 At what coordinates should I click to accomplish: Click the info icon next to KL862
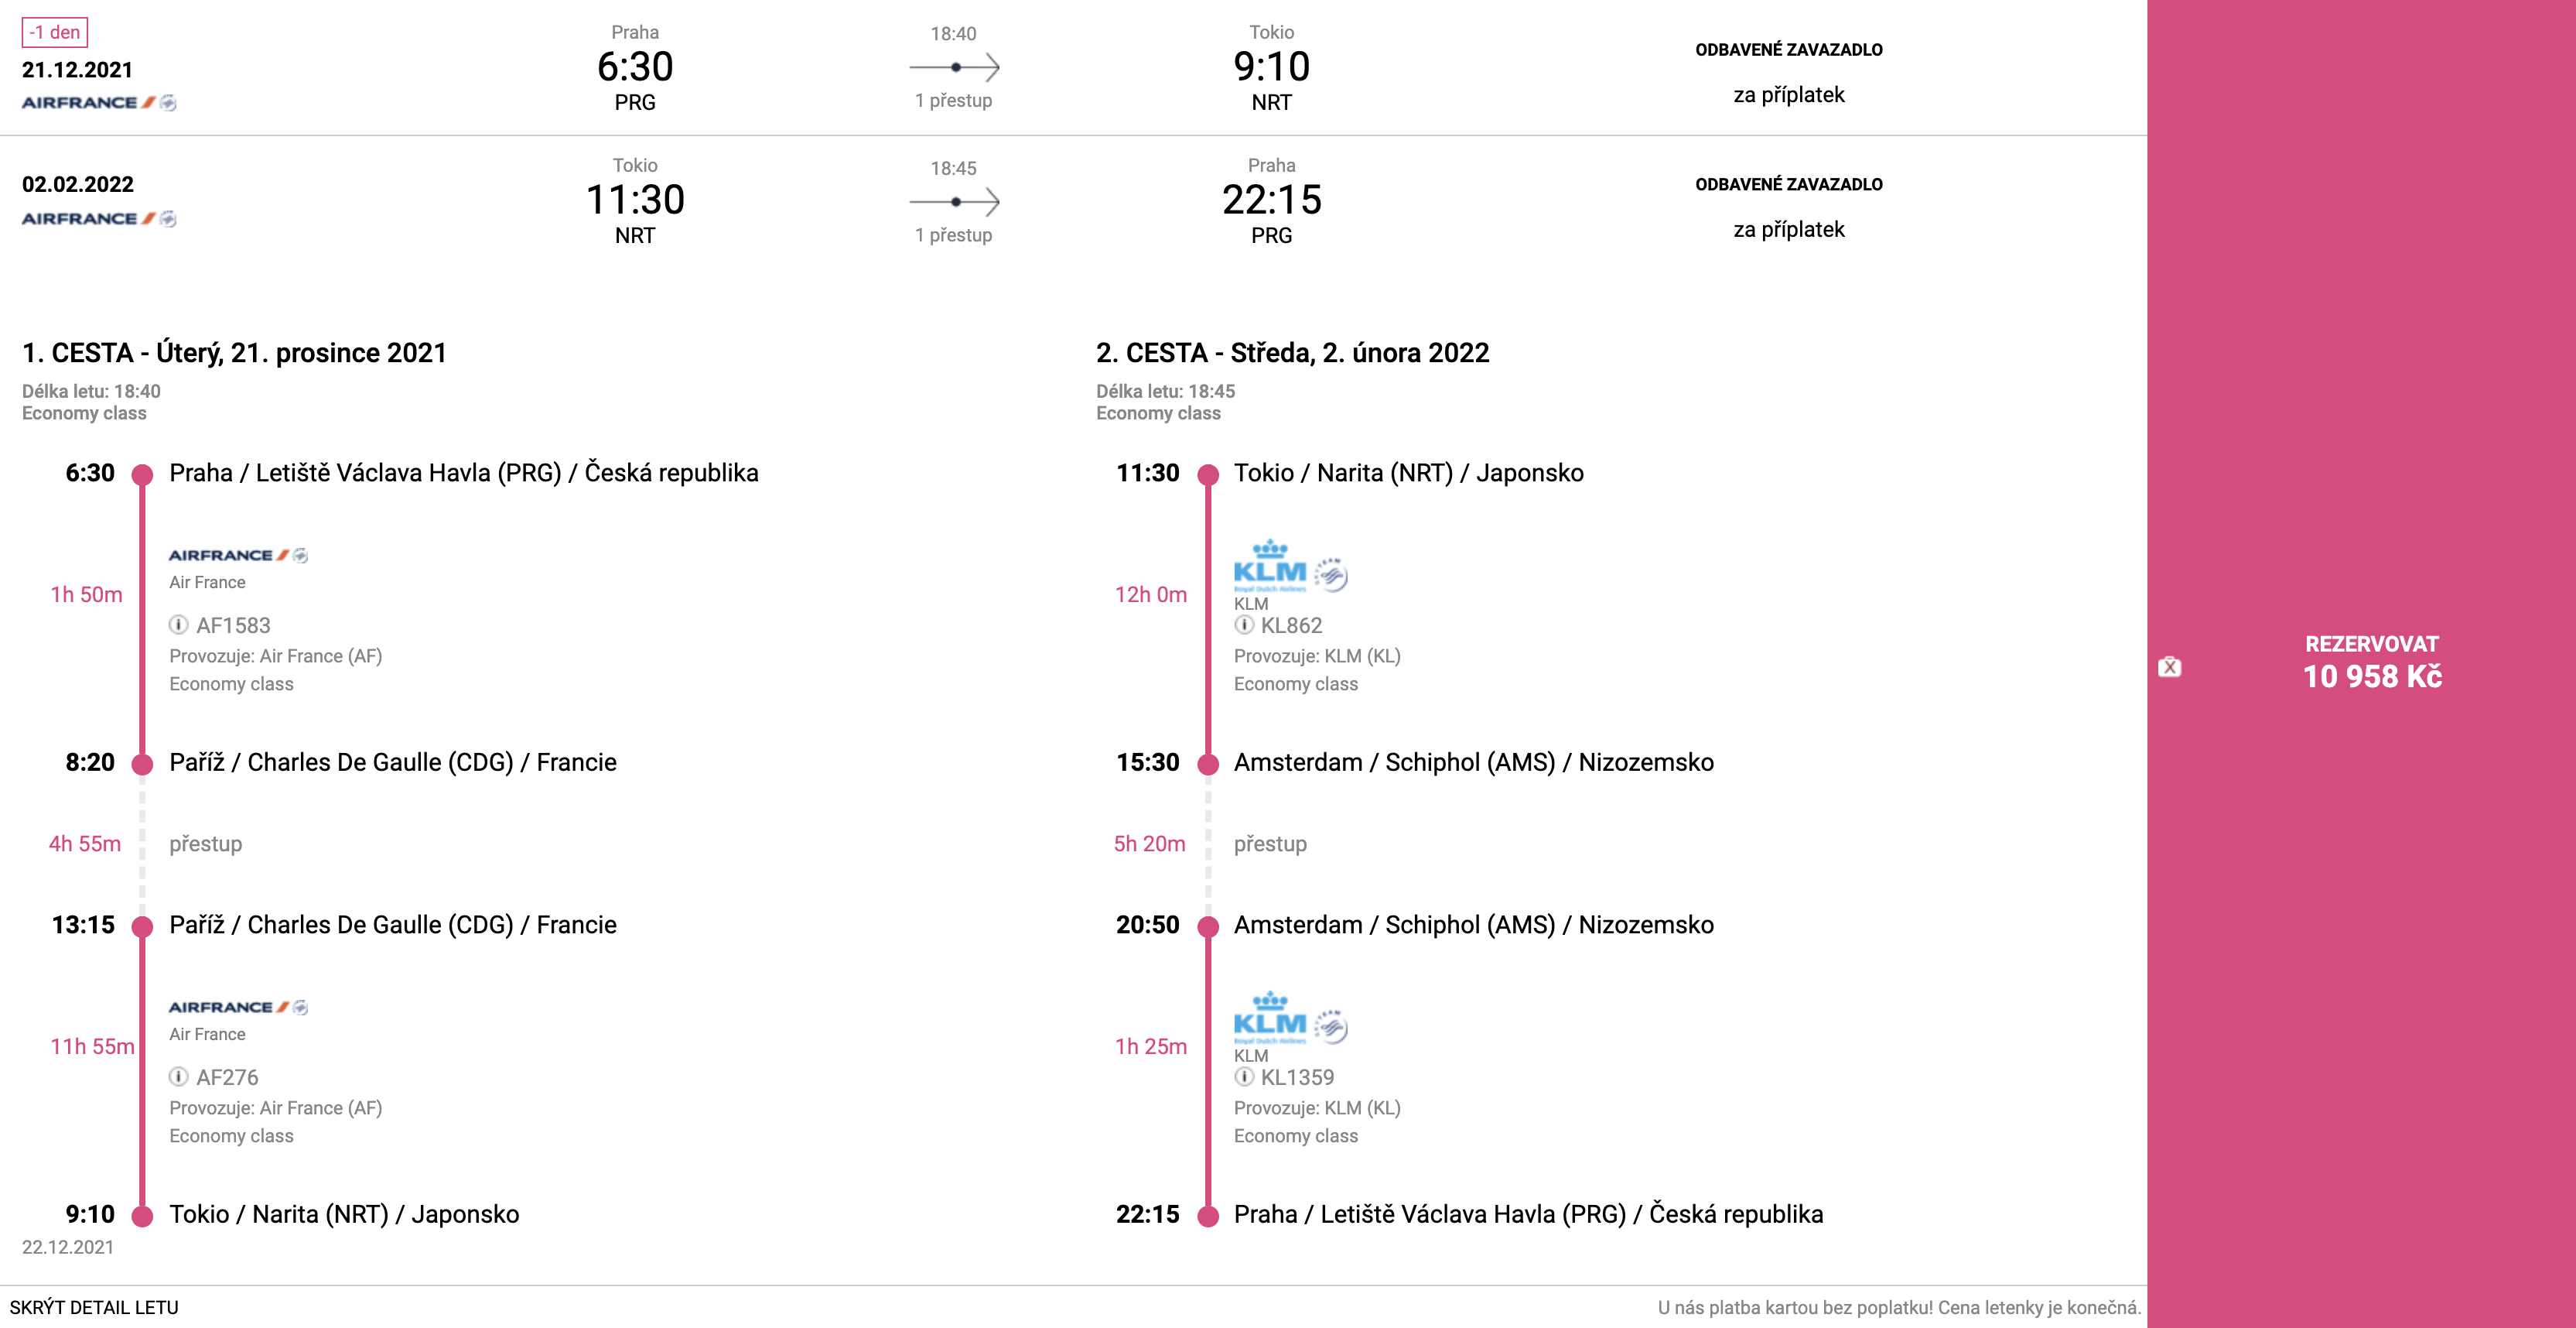tap(1243, 625)
